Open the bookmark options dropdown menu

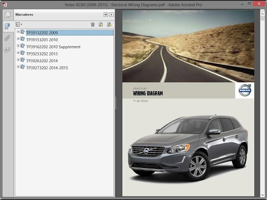(19, 24)
